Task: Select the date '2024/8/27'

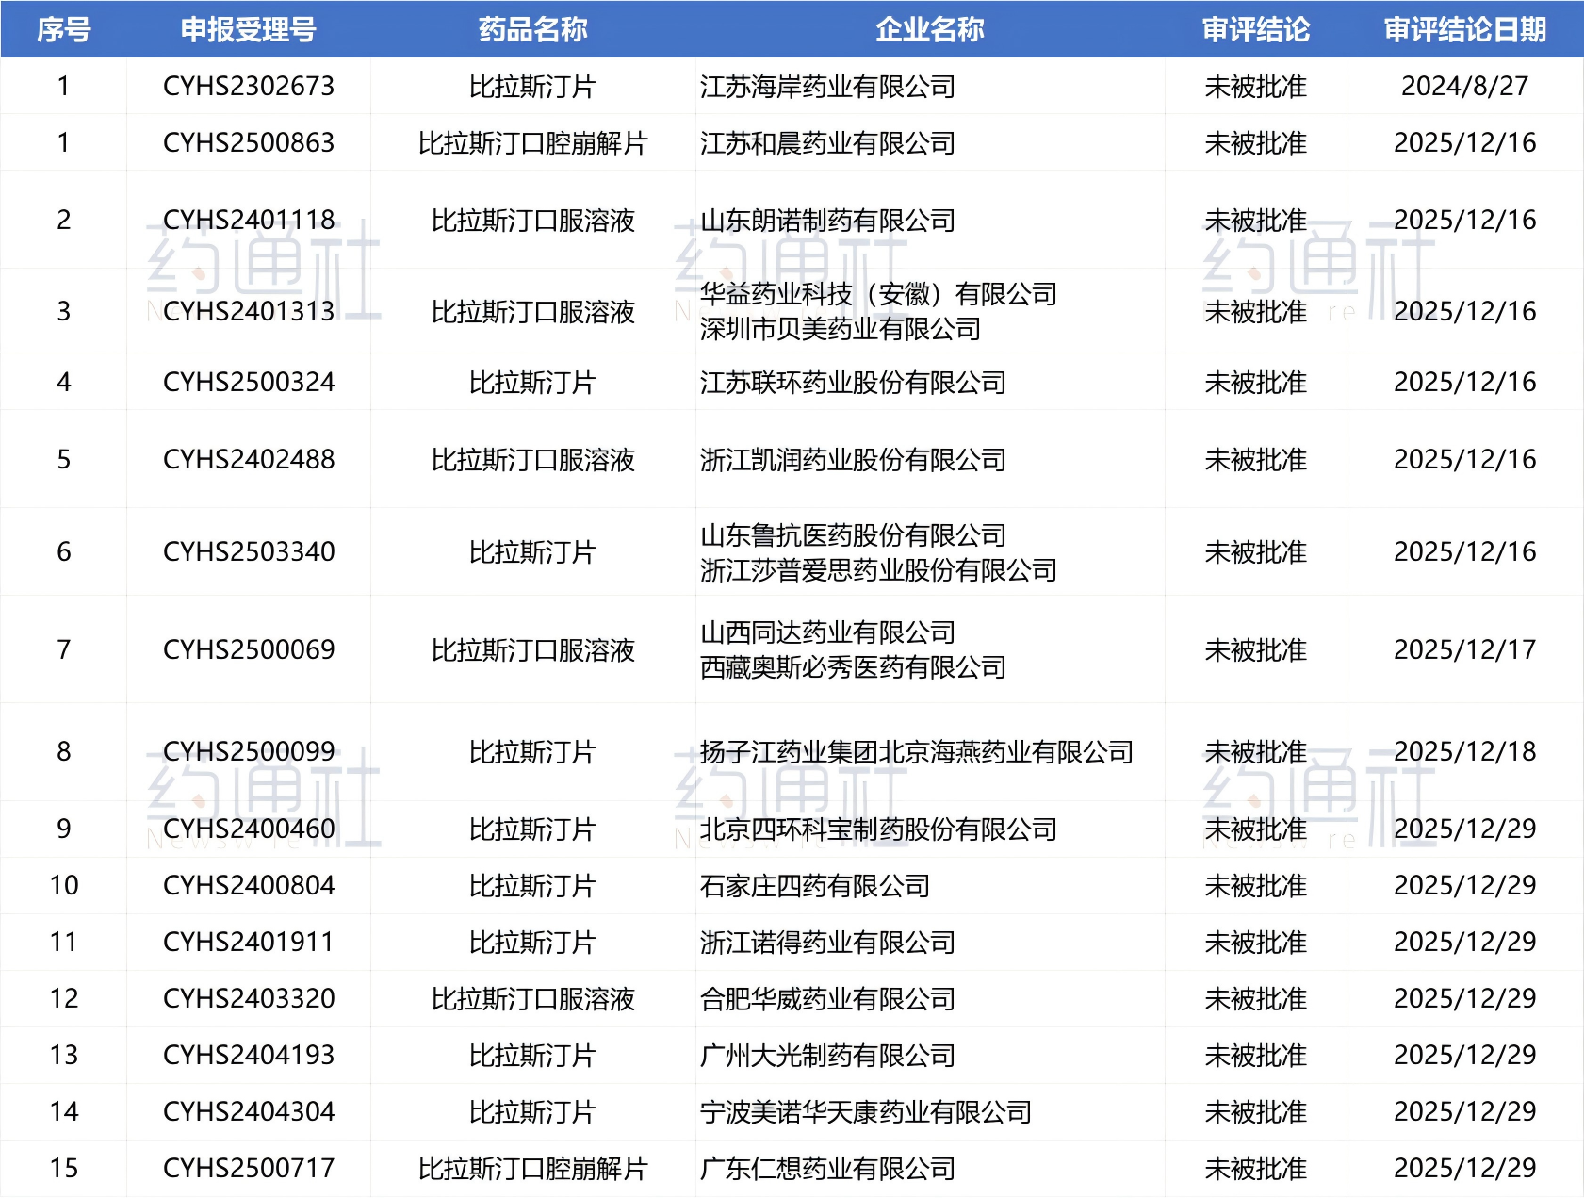Action: 1465,87
